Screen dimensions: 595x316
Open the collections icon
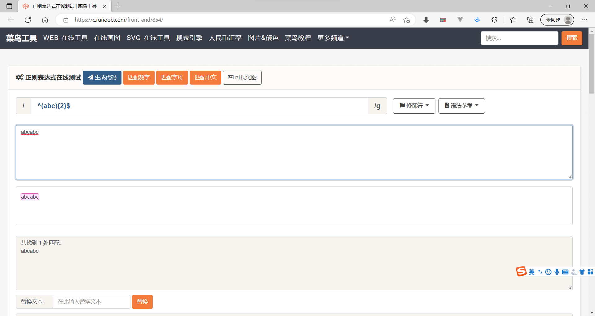coord(530,20)
